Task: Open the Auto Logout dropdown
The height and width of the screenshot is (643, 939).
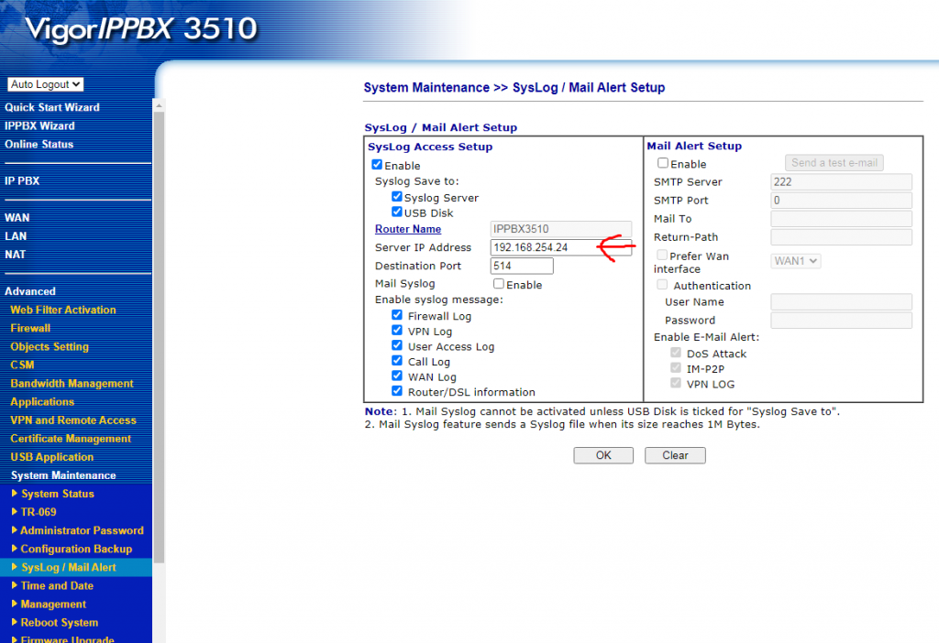Action: pos(46,84)
